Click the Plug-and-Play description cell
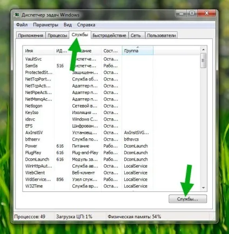The width and height of the screenshot is (229, 234). click(x=85, y=152)
